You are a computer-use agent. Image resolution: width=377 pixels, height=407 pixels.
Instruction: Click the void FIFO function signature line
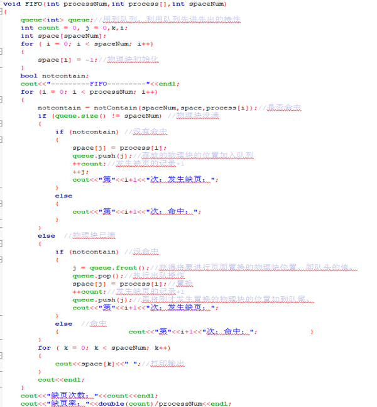click(115, 4)
